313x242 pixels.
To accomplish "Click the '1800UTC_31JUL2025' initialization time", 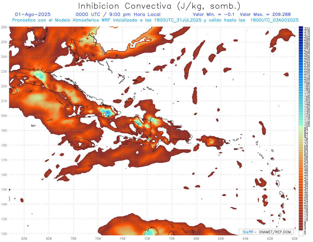I will 178,20.
